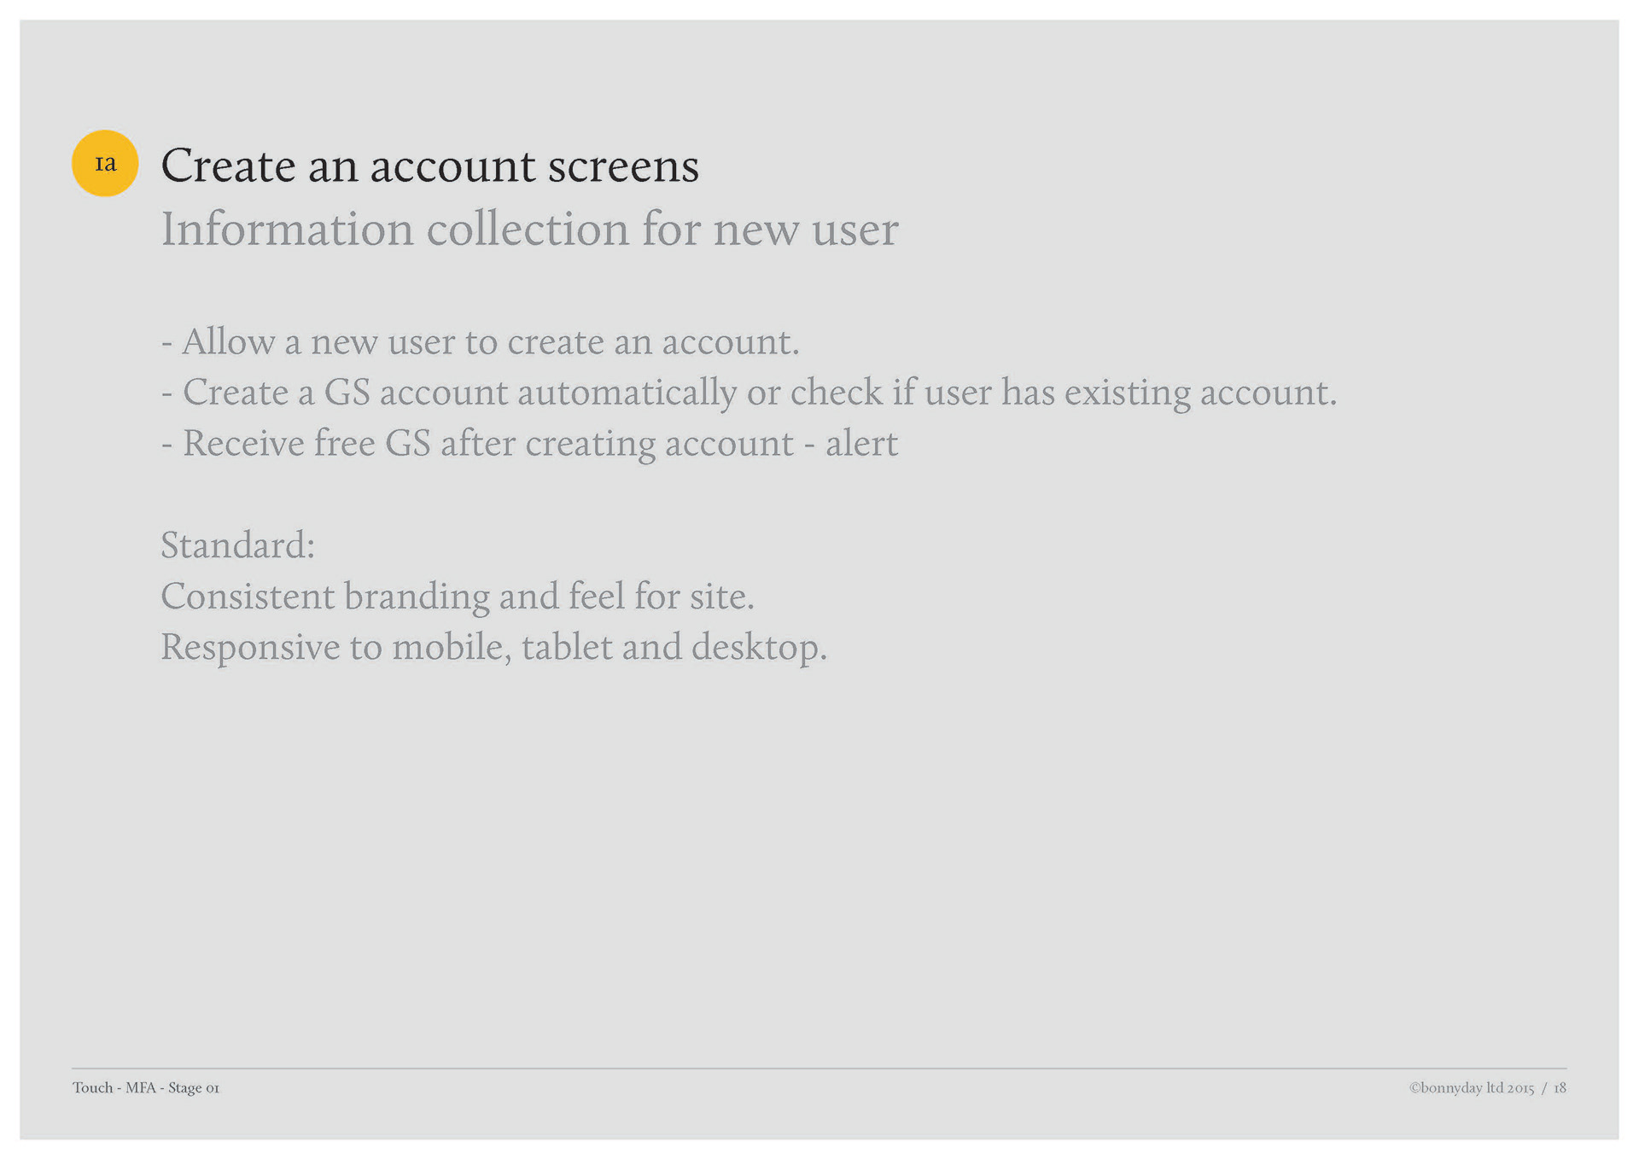Click the 'Allow a new user' bullet line
The image size is (1639, 1159).
tap(480, 341)
